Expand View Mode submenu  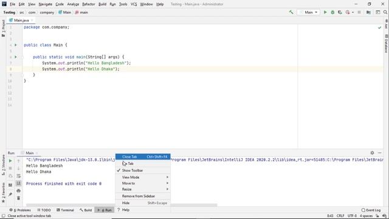click(143, 177)
